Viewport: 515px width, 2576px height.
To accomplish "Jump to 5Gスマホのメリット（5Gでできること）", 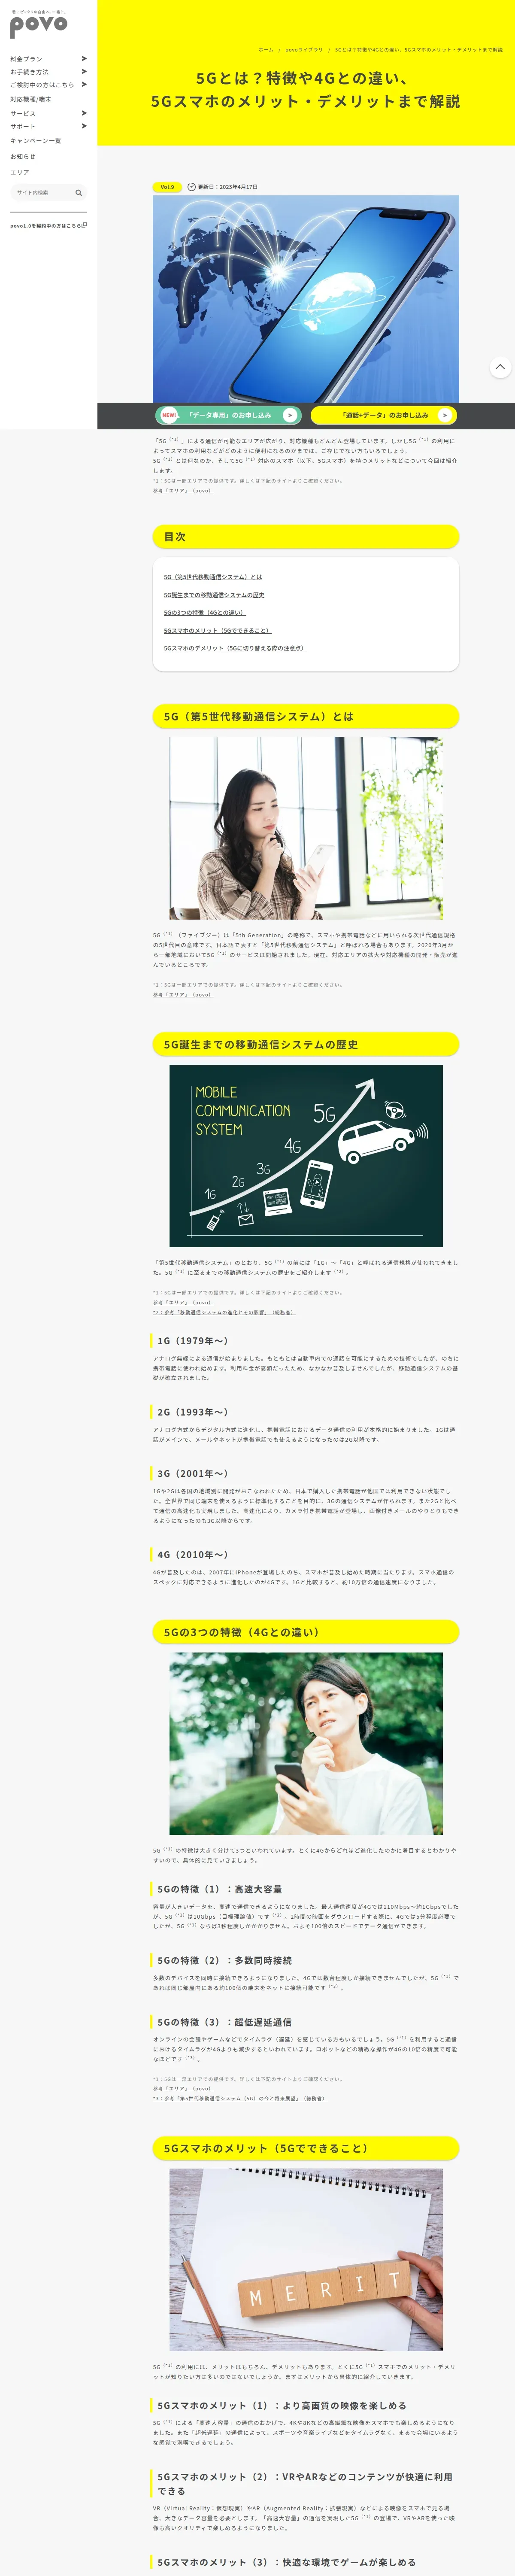I will point(217,631).
